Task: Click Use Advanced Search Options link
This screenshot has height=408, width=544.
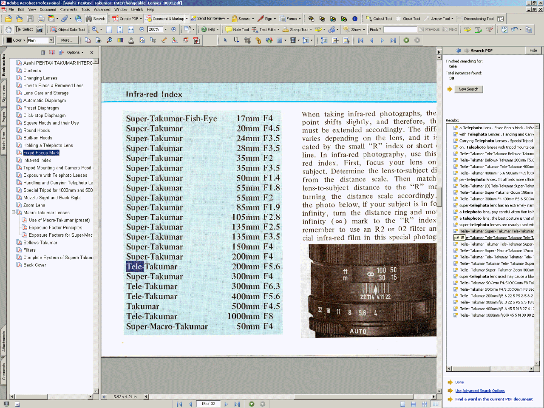Action: tap(480, 391)
